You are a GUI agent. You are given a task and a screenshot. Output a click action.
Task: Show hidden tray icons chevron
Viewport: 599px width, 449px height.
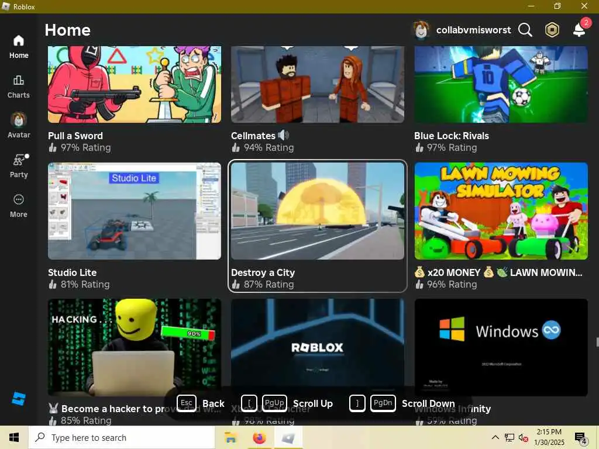pos(495,437)
